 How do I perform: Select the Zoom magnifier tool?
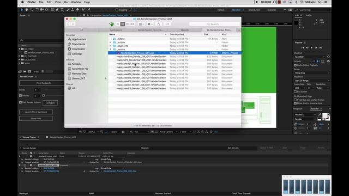[31, 10]
